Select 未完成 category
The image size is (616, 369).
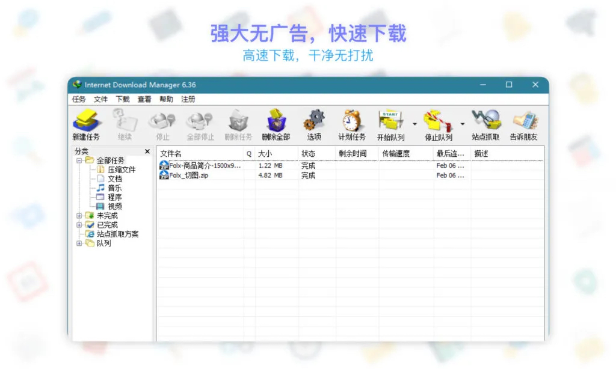click(x=107, y=216)
